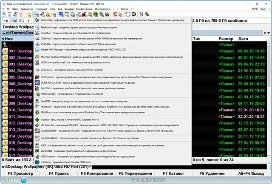Screen dimensions: 272x184
Task: Select the 012_Desktop folder row
Action: (17, 123)
